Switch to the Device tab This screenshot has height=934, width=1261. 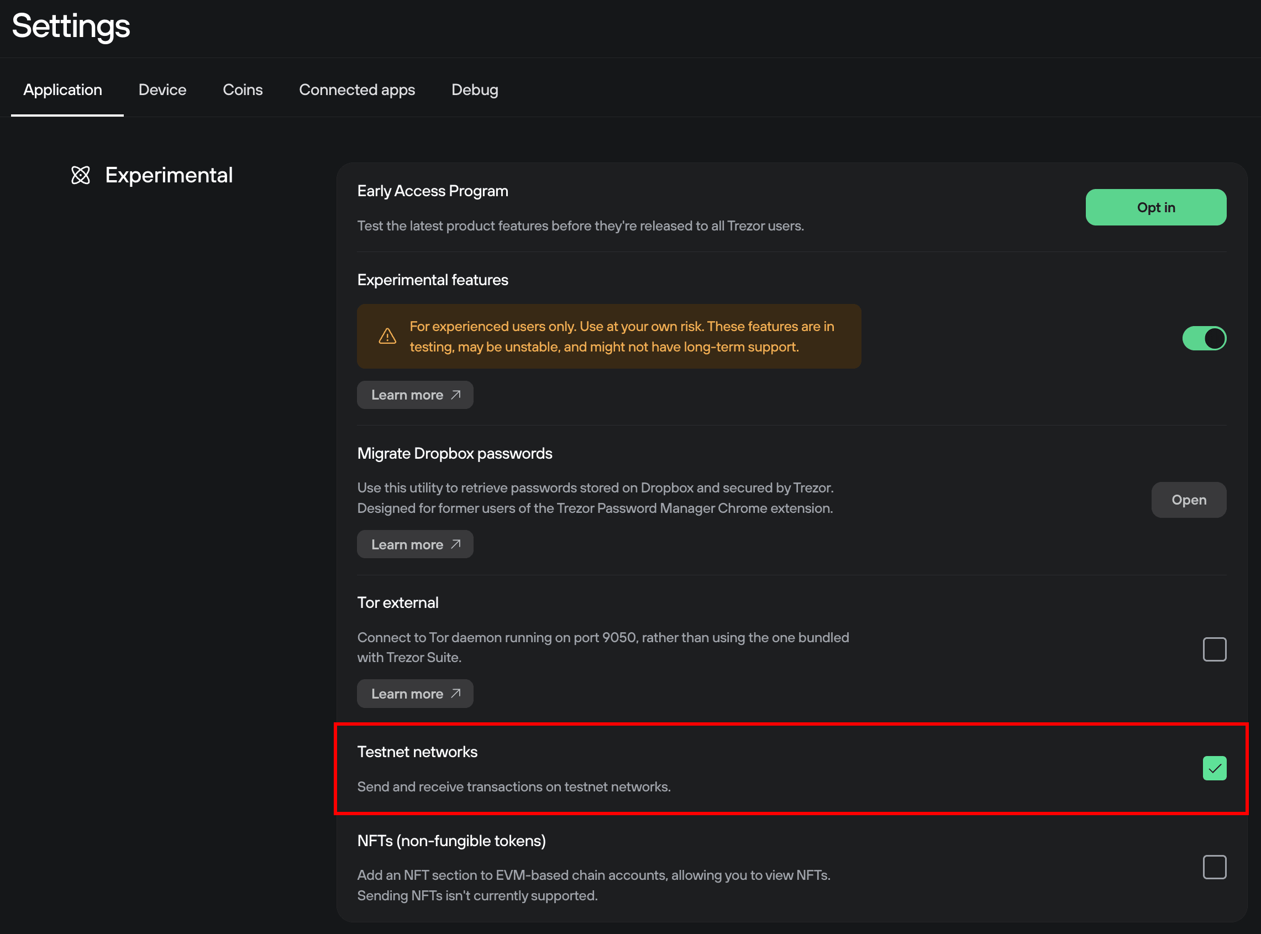tap(162, 90)
